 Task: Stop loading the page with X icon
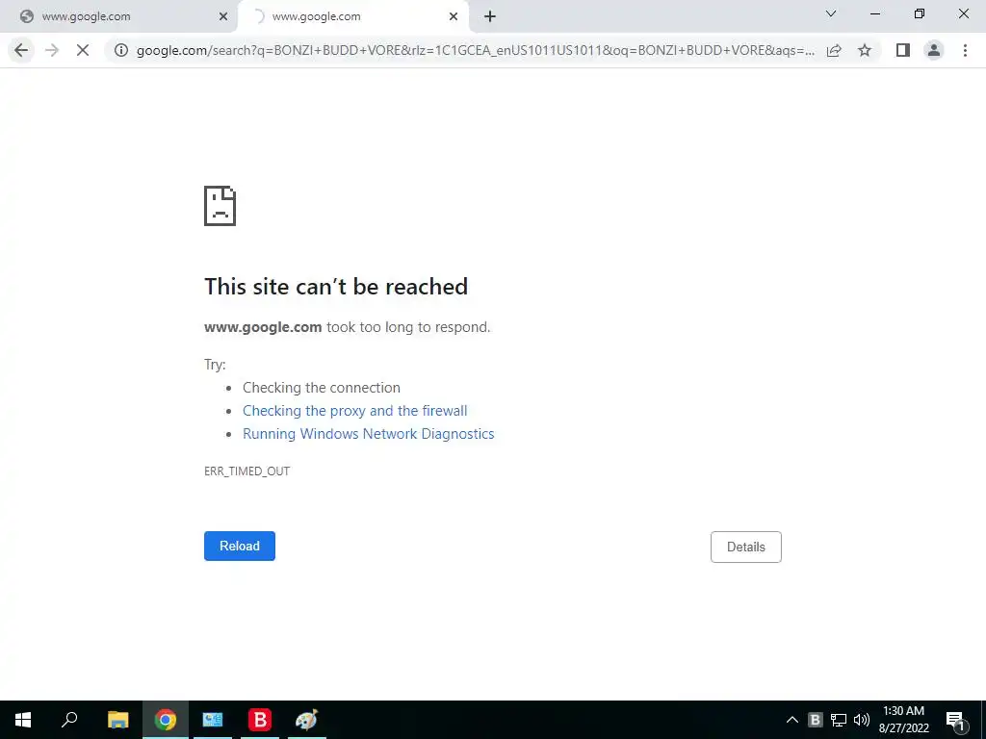click(x=83, y=50)
